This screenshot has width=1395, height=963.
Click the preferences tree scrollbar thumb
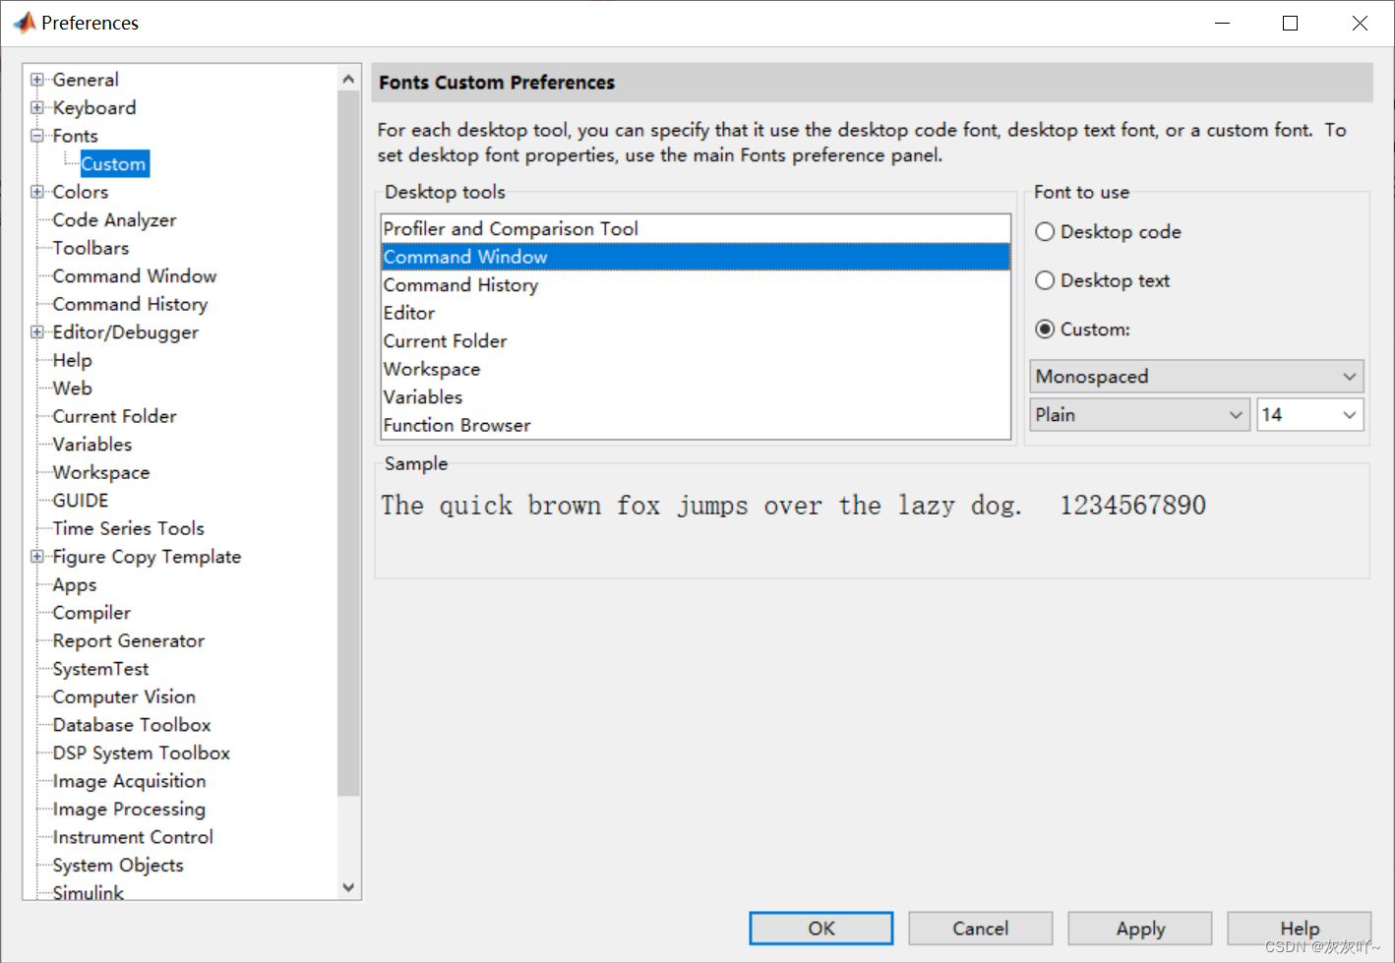tap(348, 443)
